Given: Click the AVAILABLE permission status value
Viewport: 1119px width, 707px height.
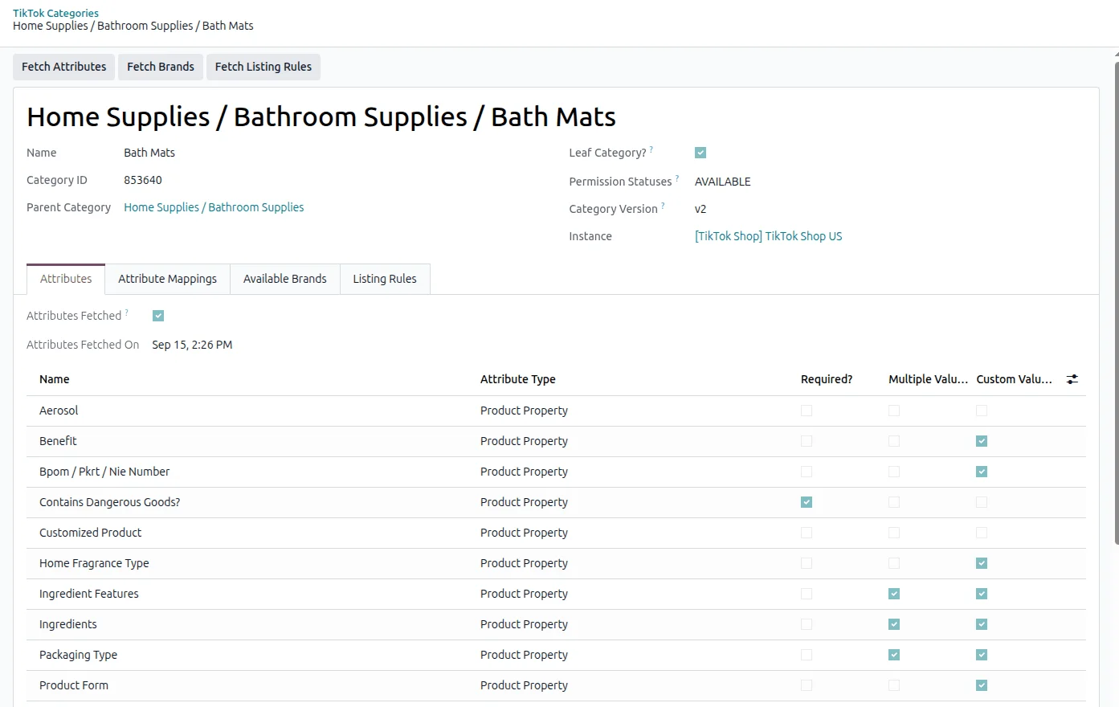Looking at the screenshot, I should click(723, 182).
